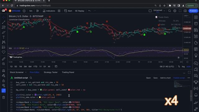The image size is (199, 112).
Task: Select the Fibonacci/gann lines tool
Action: [3, 27]
